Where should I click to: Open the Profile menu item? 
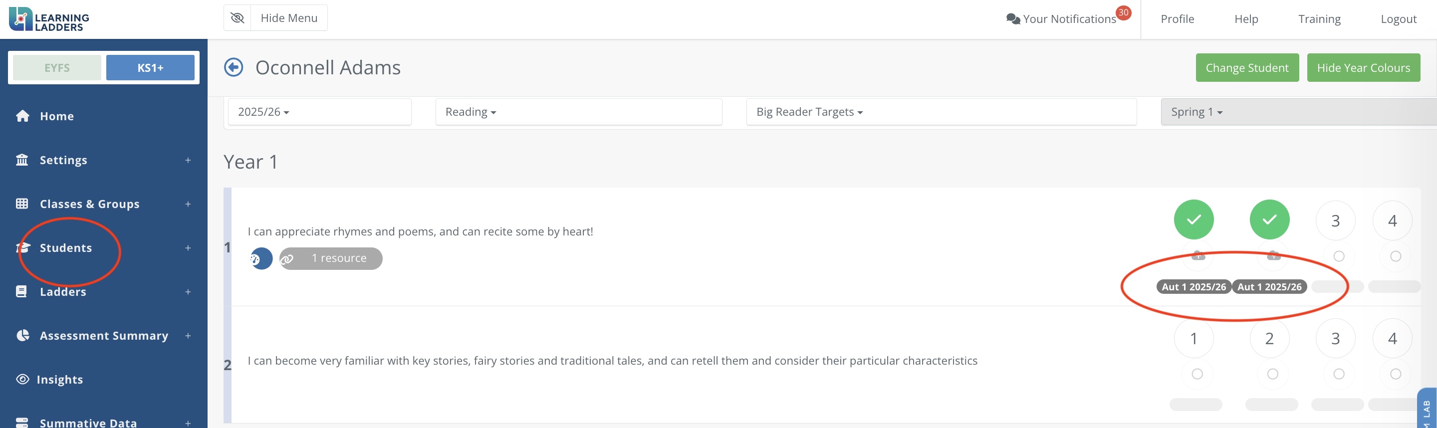[1177, 19]
